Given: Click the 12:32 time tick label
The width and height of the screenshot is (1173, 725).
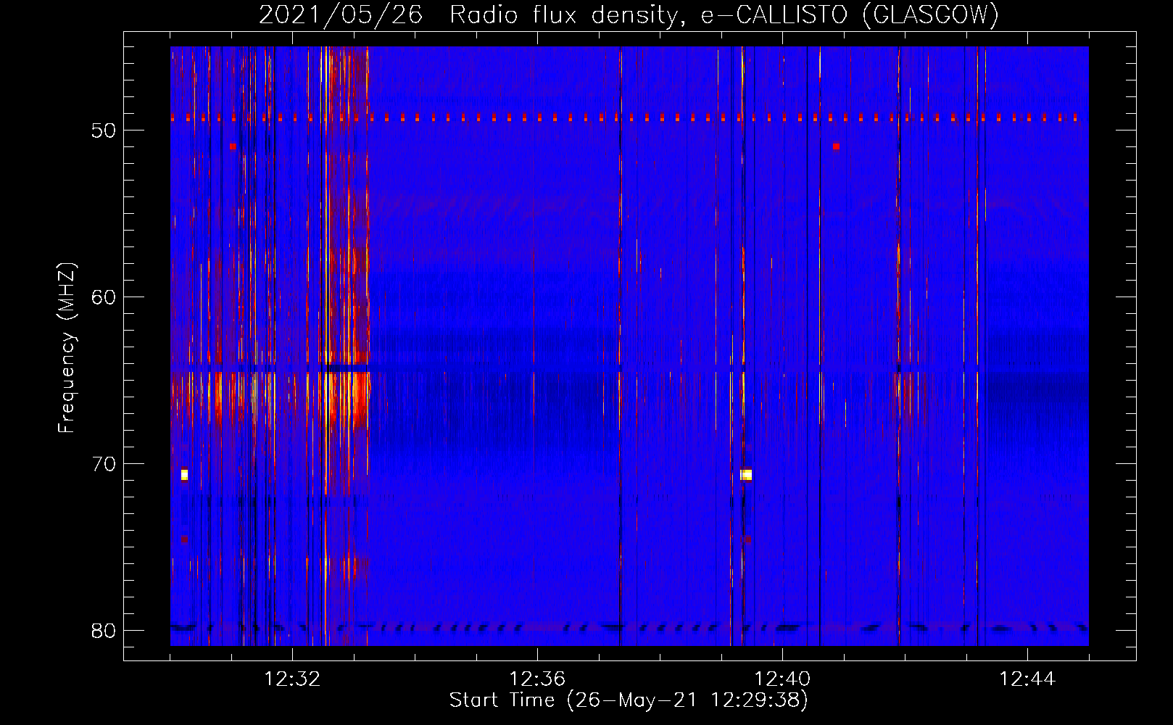Looking at the screenshot, I should (x=292, y=679).
